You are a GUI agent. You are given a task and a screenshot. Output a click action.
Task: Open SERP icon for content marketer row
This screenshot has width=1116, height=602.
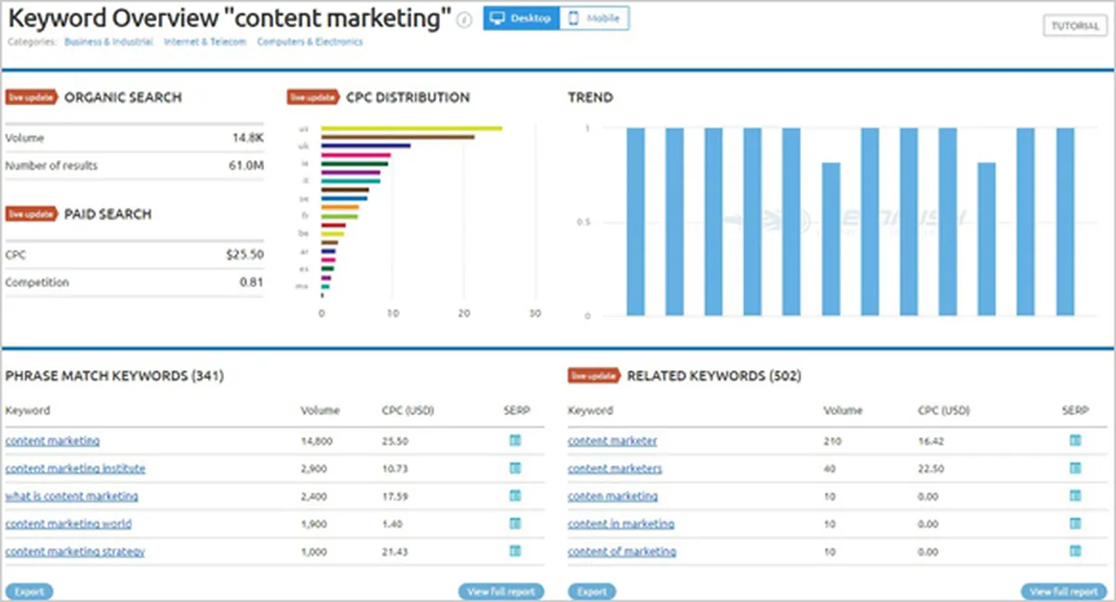pos(1075,441)
